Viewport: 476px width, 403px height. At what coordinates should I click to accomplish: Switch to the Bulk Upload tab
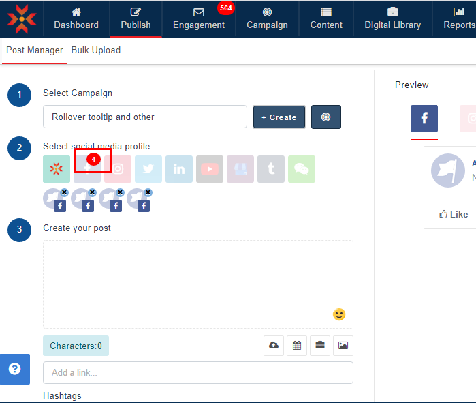pyautogui.click(x=96, y=50)
